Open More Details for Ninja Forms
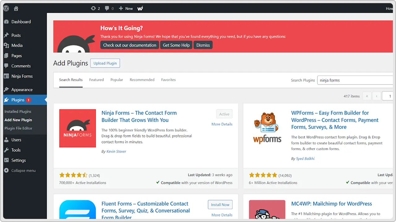The width and height of the screenshot is (396, 222). [x=222, y=124]
